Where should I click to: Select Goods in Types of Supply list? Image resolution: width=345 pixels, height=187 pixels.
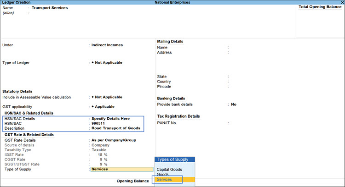(x=163, y=175)
